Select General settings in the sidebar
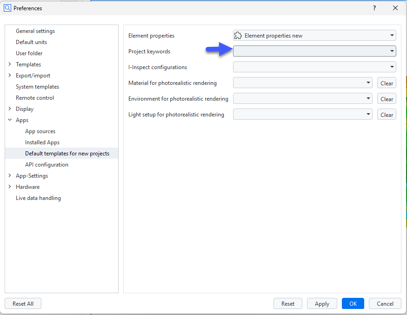This screenshot has height=315, width=407. coord(35,31)
